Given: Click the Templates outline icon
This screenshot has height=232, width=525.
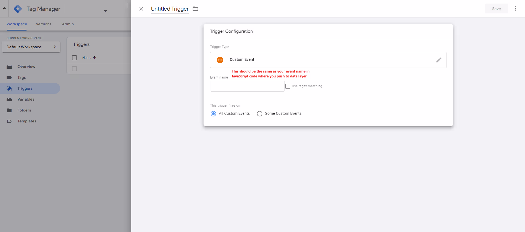Looking at the screenshot, I should [x=9, y=121].
